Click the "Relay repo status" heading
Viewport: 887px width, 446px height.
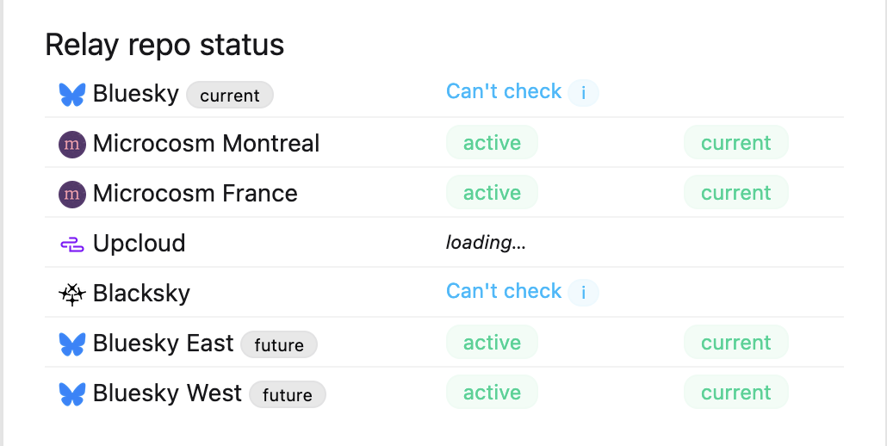click(164, 45)
